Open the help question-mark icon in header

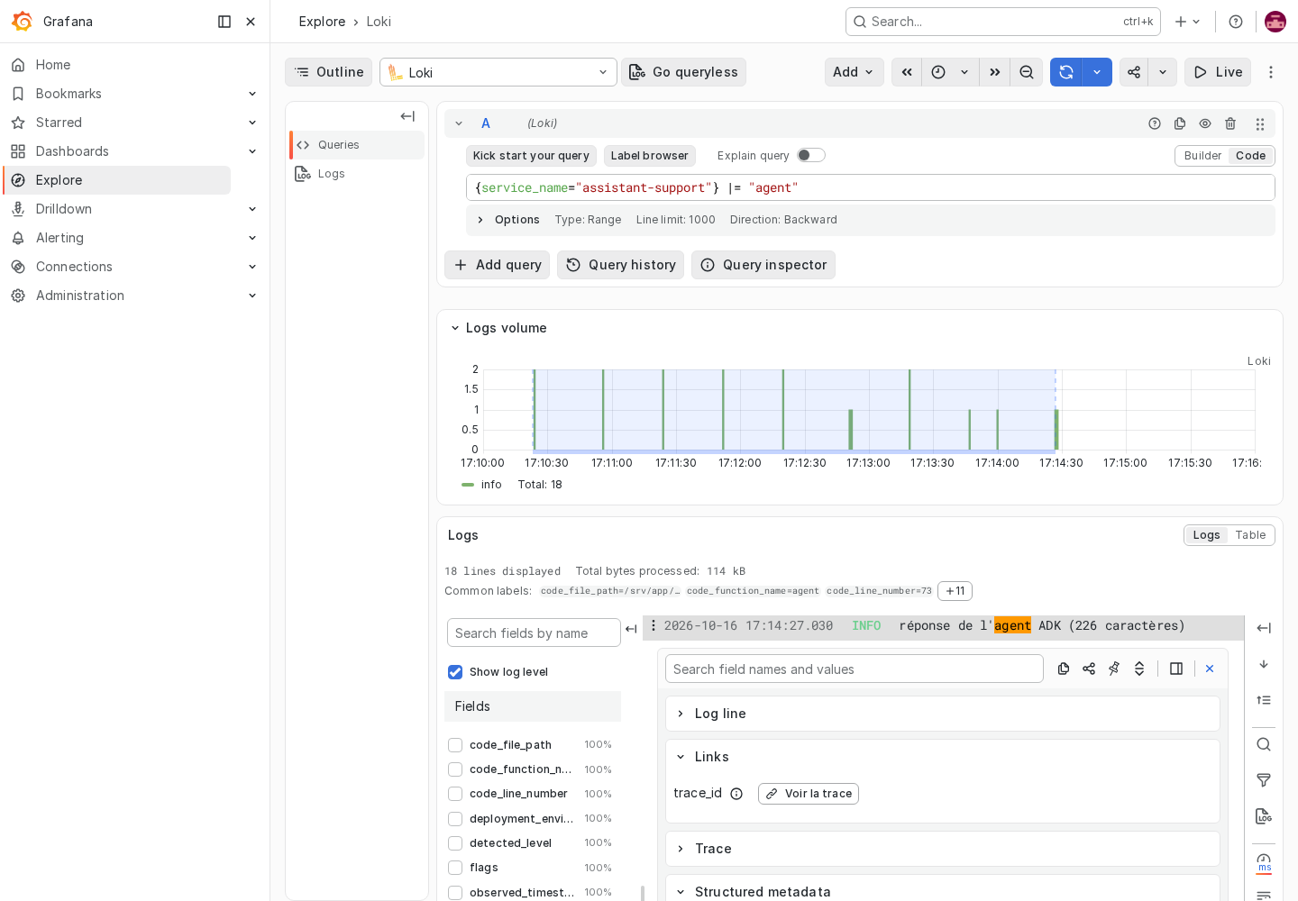click(x=1236, y=22)
